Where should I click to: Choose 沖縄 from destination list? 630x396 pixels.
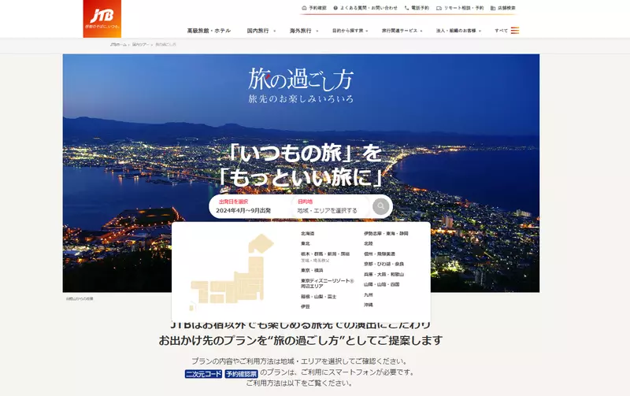369,305
